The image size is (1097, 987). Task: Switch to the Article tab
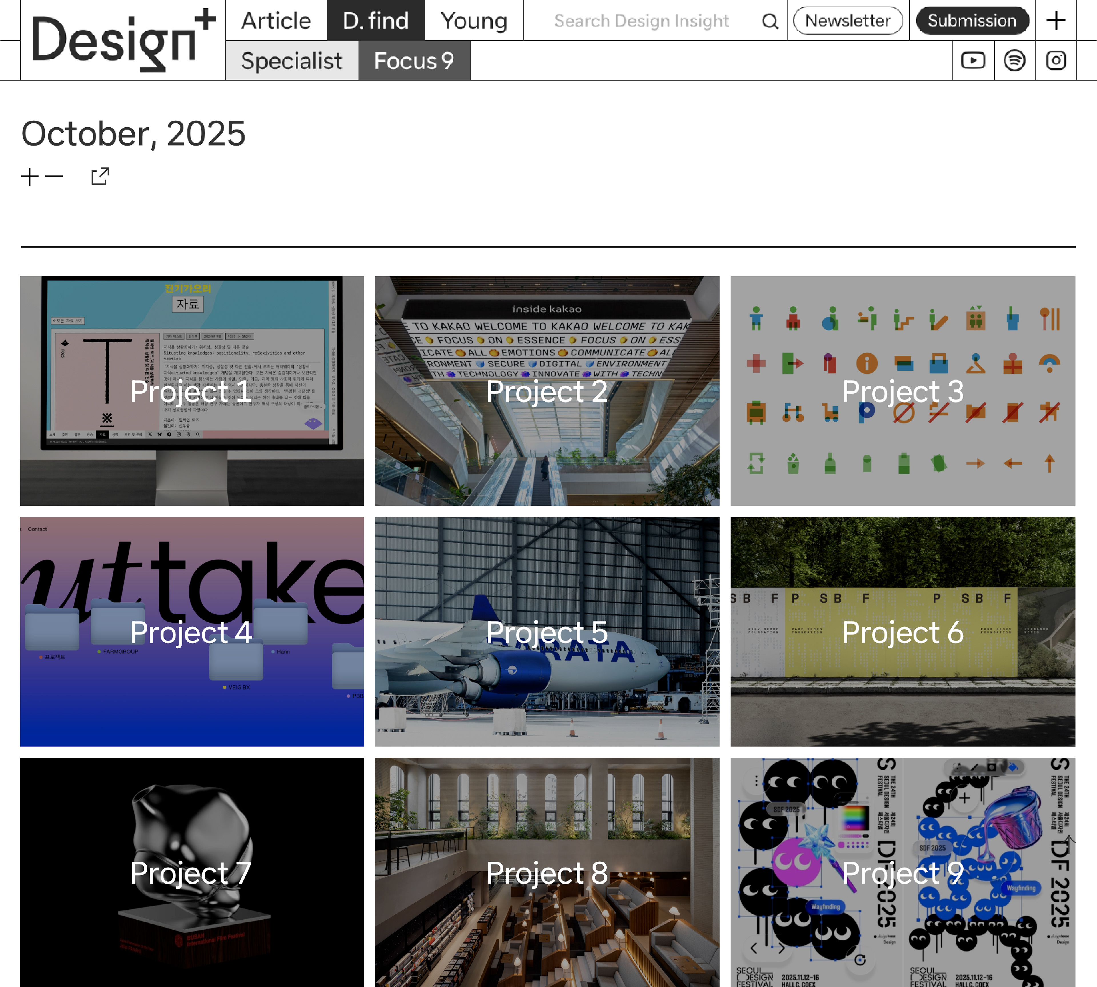(x=276, y=21)
